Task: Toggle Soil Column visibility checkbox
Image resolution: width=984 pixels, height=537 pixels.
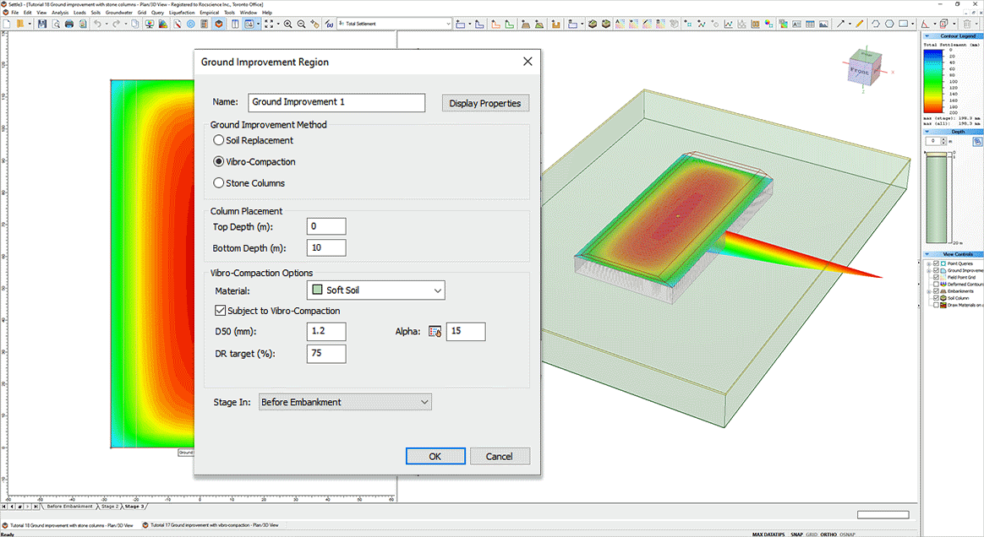Action: [x=937, y=298]
